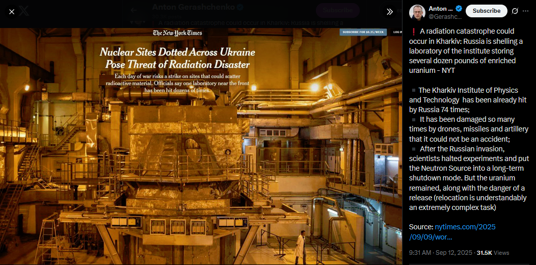Open the more options ellipsis menu

(526, 11)
